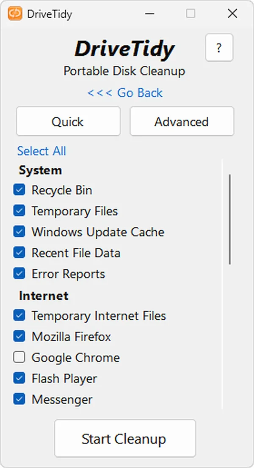Click the vertical scrollbar thumb
This screenshot has height=468, width=254.
230,219
